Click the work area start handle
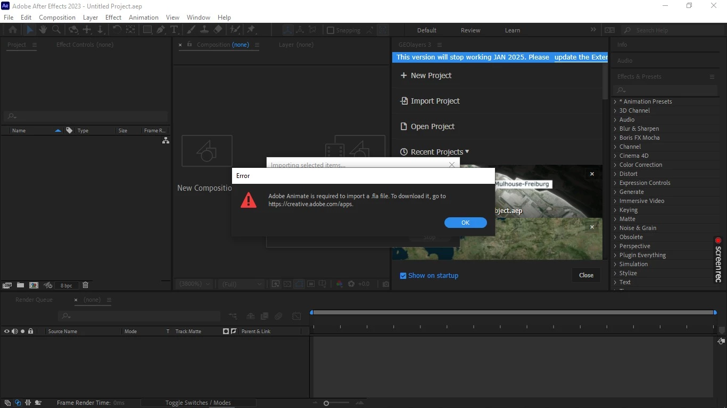The height and width of the screenshot is (408, 727). coord(312,312)
